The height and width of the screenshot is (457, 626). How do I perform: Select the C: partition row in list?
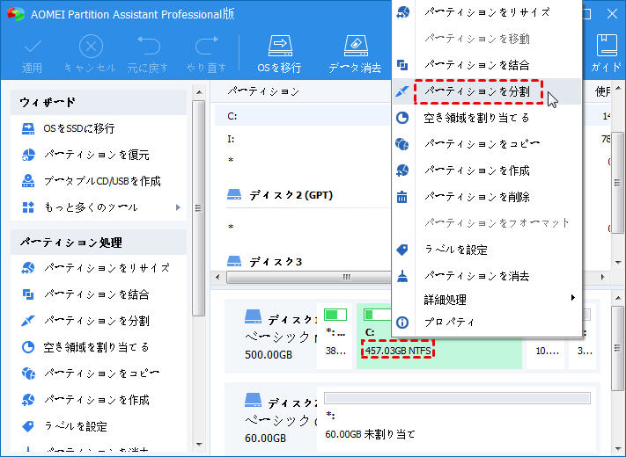point(303,116)
